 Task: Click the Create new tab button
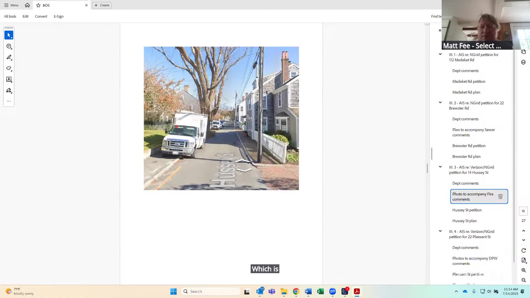pyautogui.click(x=102, y=5)
